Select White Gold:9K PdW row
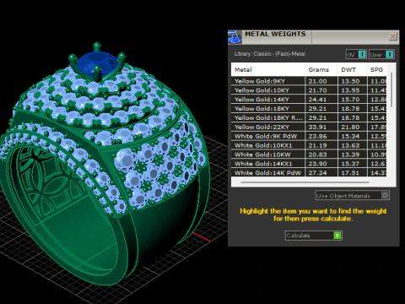This screenshot has width=405, height=304. coord(309,136)
